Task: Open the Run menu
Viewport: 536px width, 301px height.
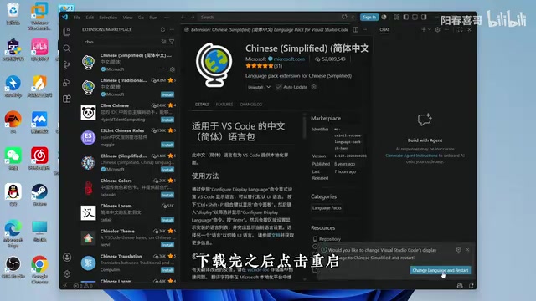Action: click(x=153, y=18)
